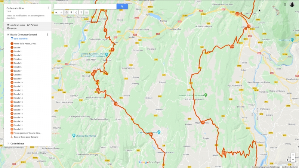Uncheck the Boucle Giron pour Osmand layer

[8, 35]
